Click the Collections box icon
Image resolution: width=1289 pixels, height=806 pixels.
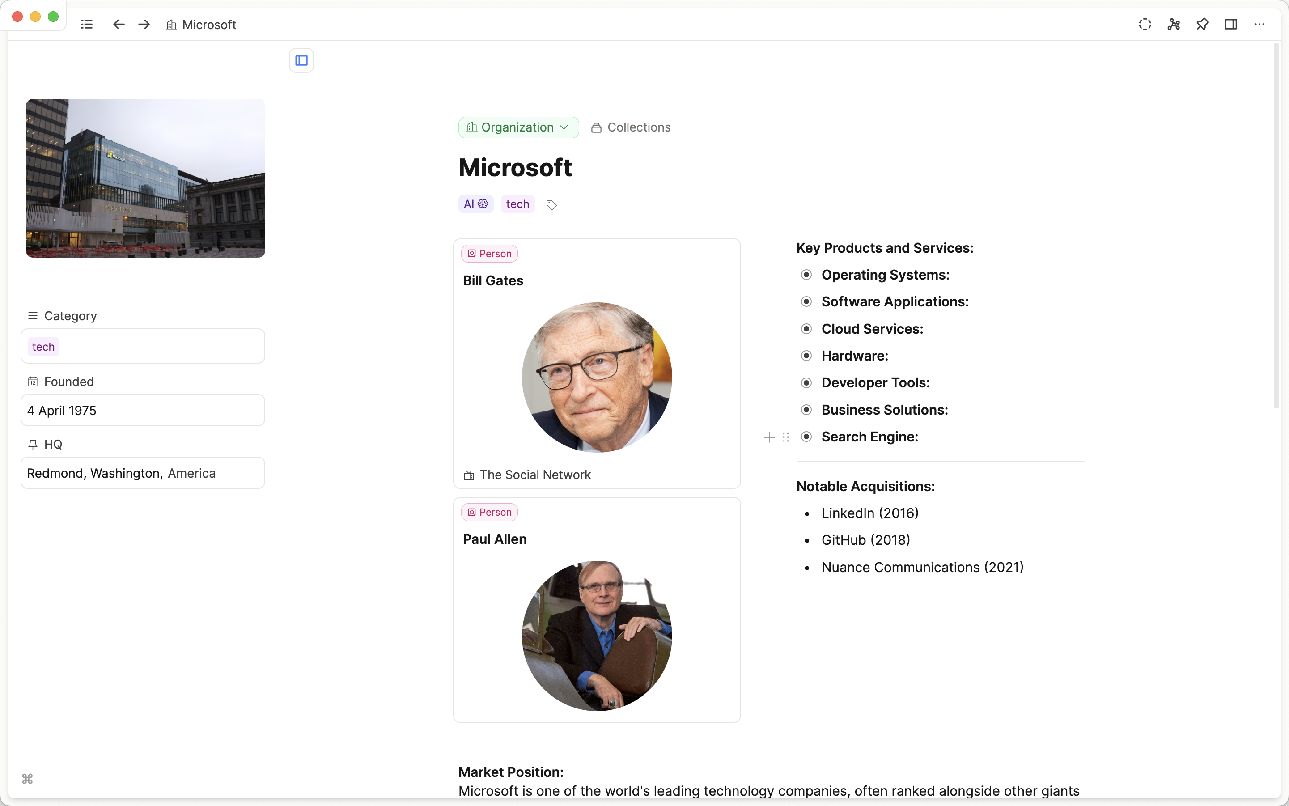point(596,127)
